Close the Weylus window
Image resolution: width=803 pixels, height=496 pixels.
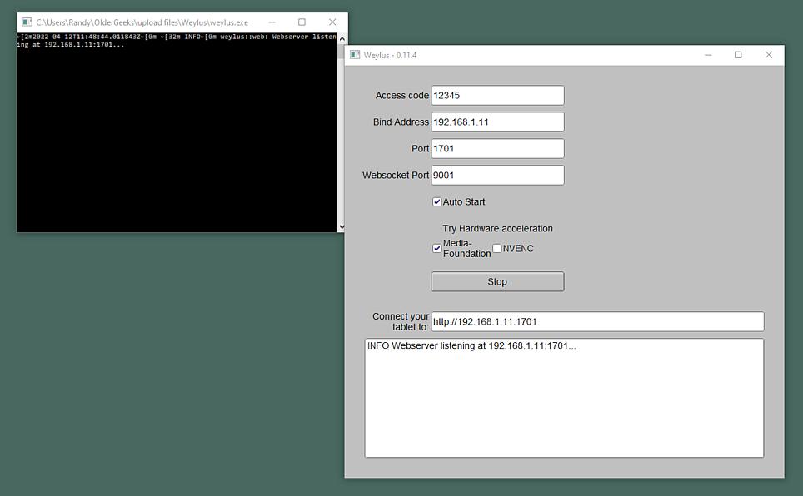(x=769, y=55)
